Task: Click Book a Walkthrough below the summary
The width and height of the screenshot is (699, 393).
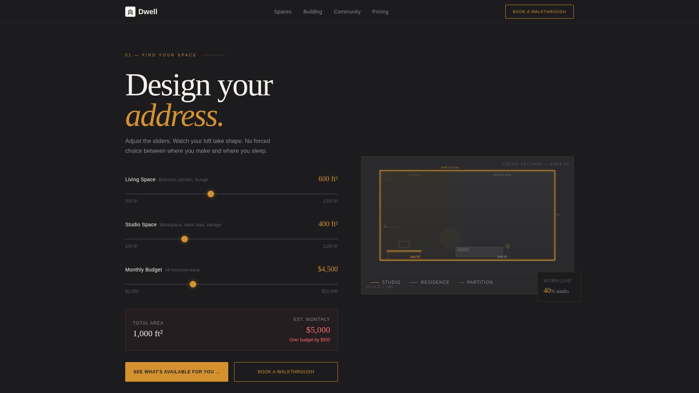Action: pyautogui.click(x=286, y=372)
